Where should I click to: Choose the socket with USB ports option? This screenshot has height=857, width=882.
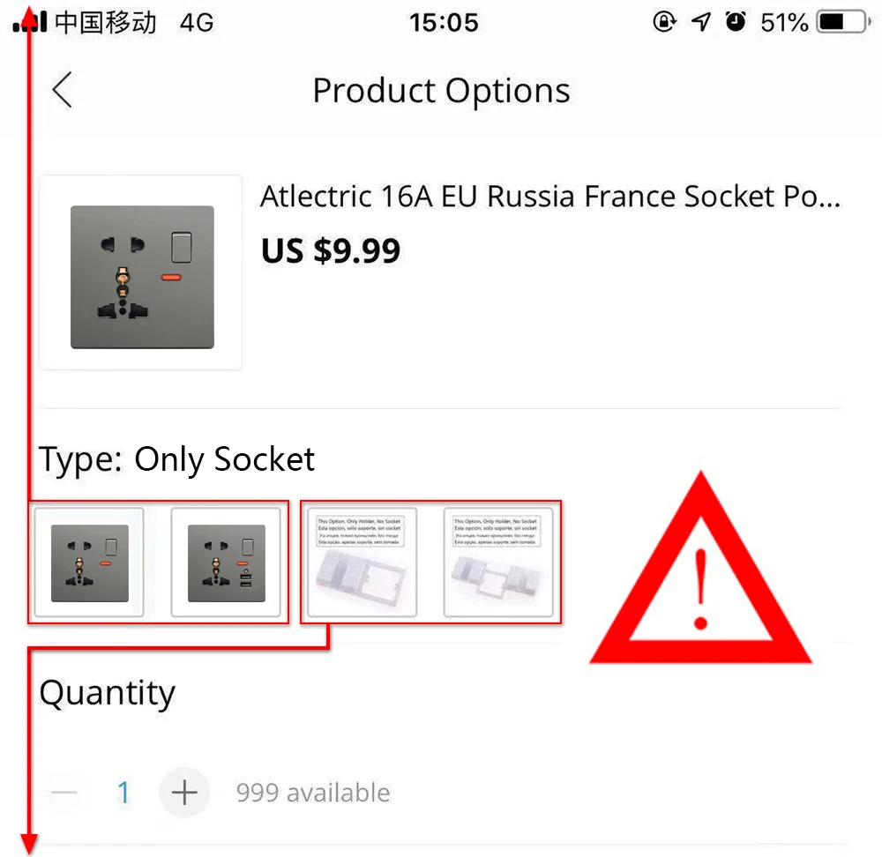click(x=226, y=563)
